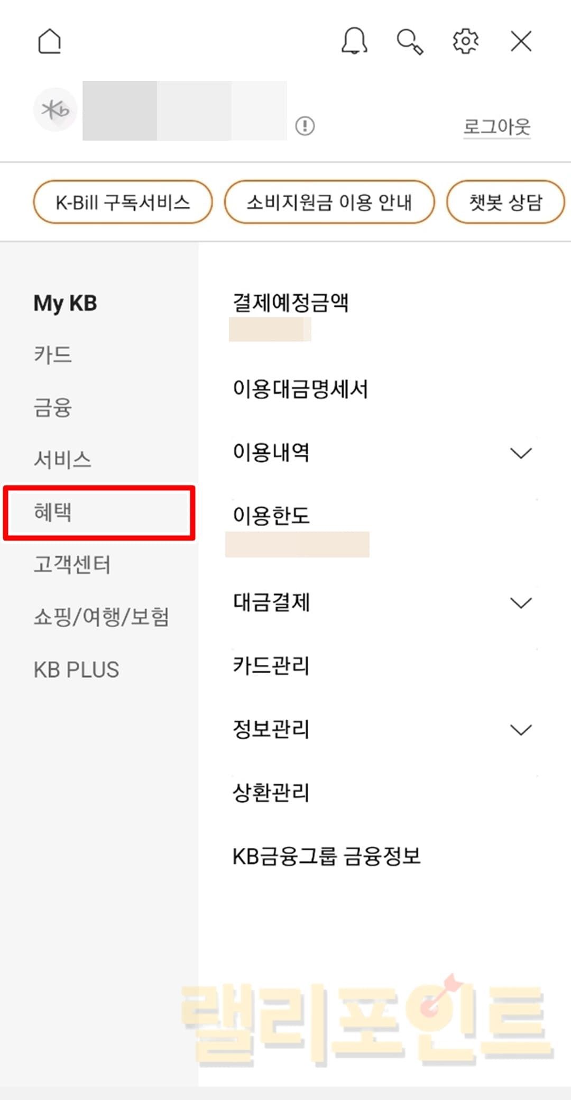Image resolution: width=571 pixels, height=1100 pixels.
Task: Tap the info exclamation icon
Action: tap(305, 126)
